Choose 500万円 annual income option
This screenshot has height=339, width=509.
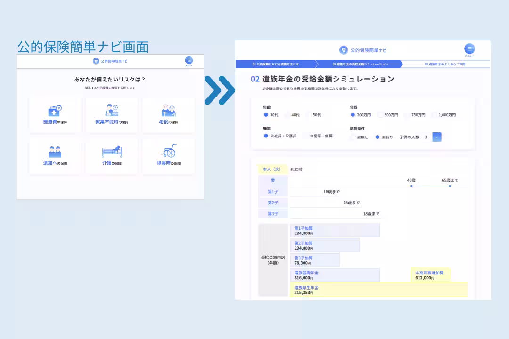tap(380, 115)
